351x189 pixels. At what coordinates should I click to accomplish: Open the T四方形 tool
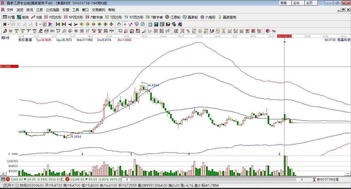point(114,17)
